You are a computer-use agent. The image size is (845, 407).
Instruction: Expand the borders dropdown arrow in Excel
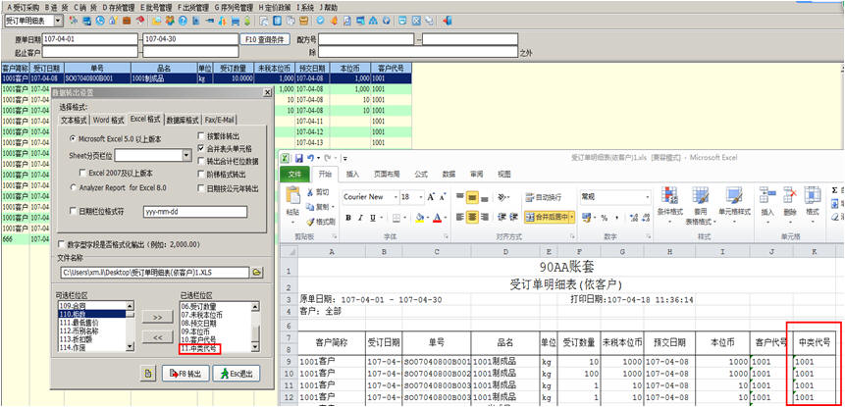[405, 218]
